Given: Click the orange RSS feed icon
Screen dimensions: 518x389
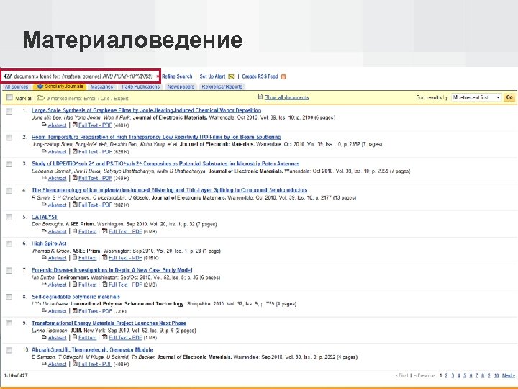Looking at the screenshot, I should pyautogui.click(x=283, y=76).
